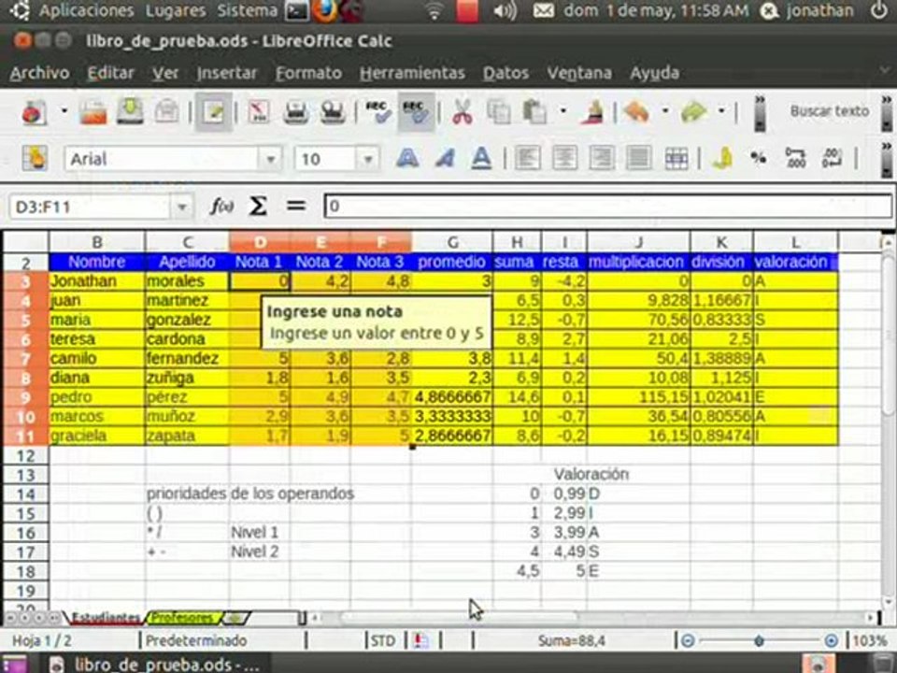Open the Archivo menu
Viewport: 897px width, 673px height.
tap(39, 73)
